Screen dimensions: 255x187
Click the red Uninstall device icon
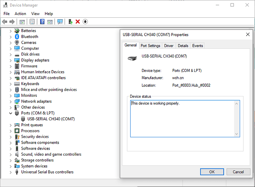click(78, 22)
